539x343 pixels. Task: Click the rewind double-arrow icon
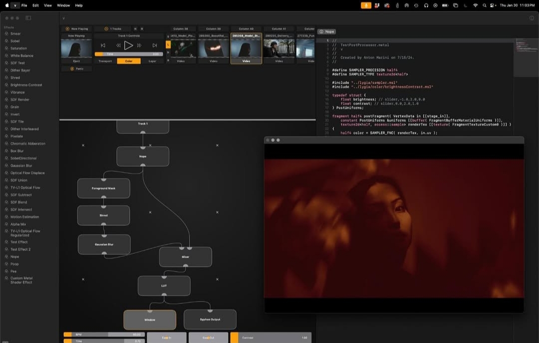point(118,45)
